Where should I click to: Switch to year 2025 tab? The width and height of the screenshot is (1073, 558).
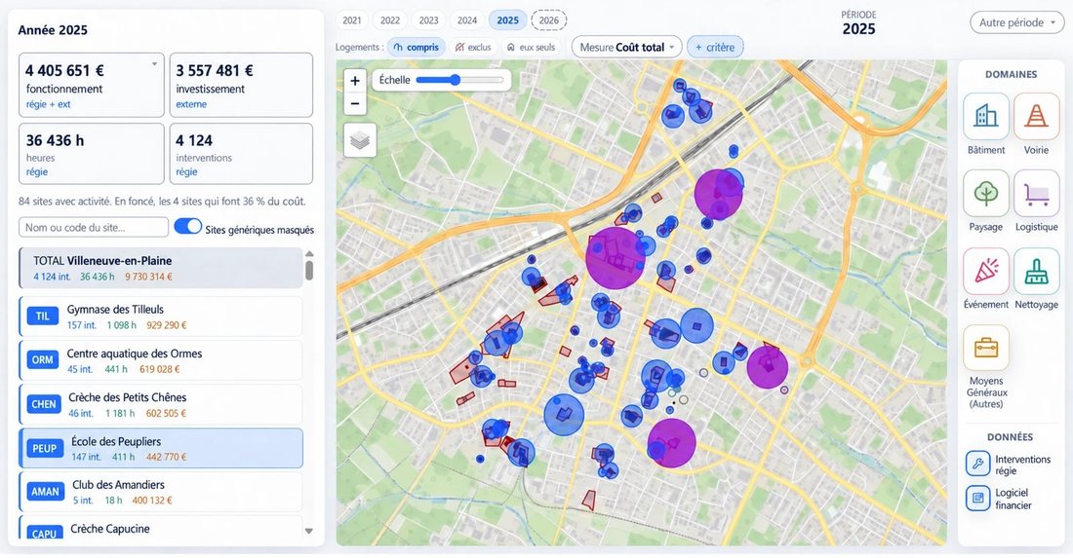(x=508, y=20)
